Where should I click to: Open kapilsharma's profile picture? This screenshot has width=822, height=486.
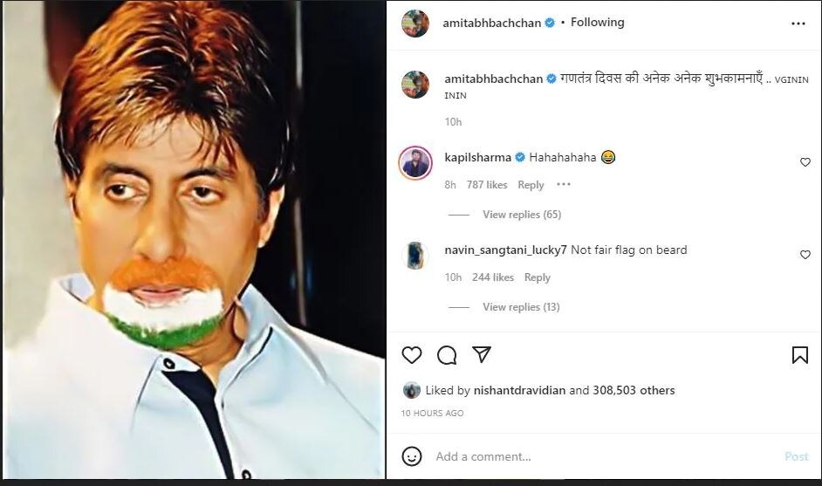pos(415,163)
